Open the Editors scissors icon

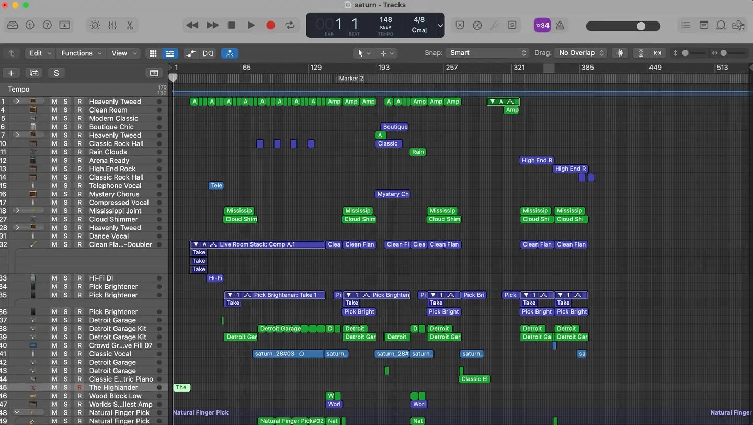point(130,25)
